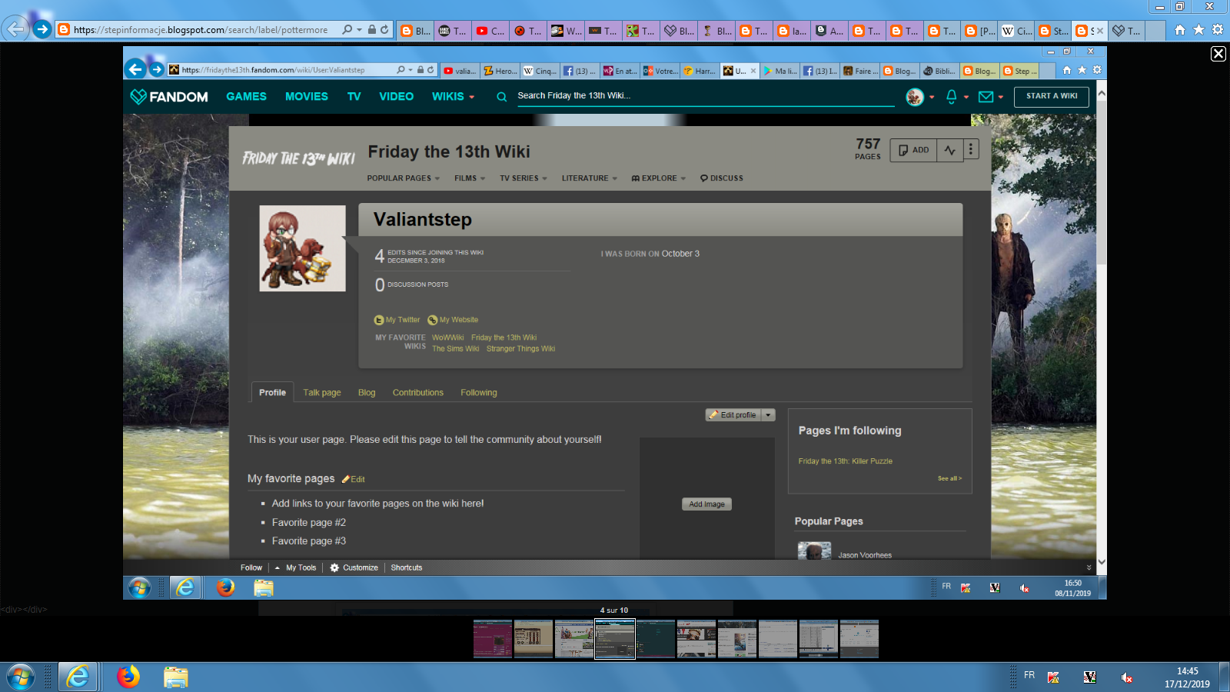Open the My Twitter link
1230x692 pixels.
point(397,320)
